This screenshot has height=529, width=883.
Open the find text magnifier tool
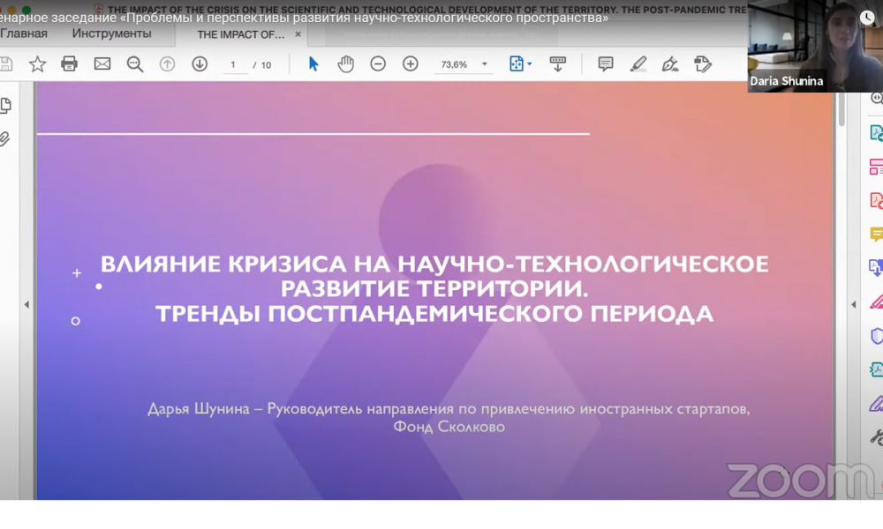tap(135, 64)
